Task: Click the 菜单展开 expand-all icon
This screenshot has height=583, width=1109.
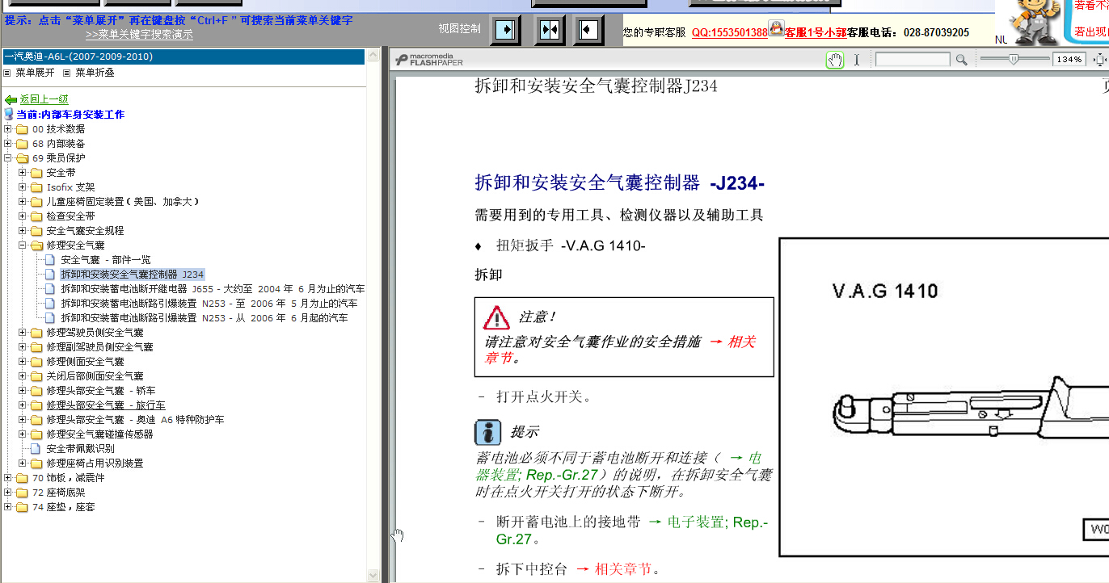Action: pyautogui.click(x=7, y=73)
